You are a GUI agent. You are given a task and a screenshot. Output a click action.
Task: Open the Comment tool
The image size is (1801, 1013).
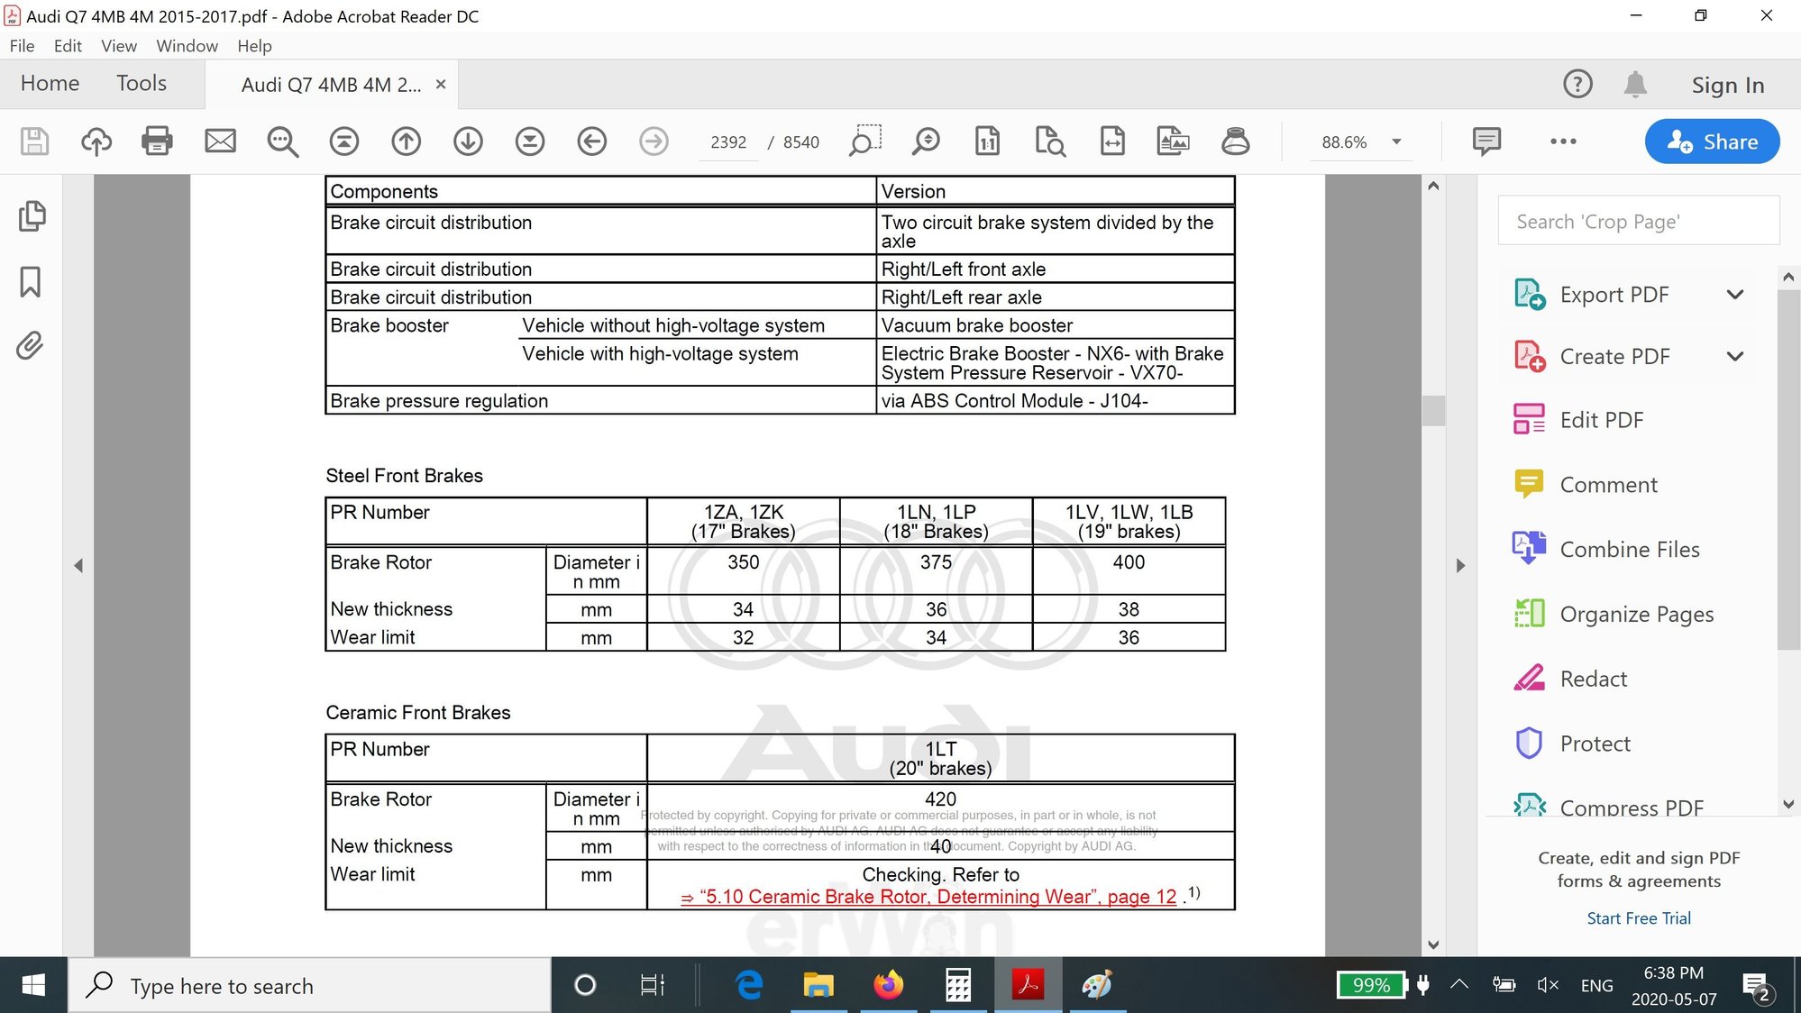pyautogui.click(x=1609, y=484)
